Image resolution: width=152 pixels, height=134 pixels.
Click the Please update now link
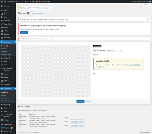pyautogui.click(x=43, y=8)
